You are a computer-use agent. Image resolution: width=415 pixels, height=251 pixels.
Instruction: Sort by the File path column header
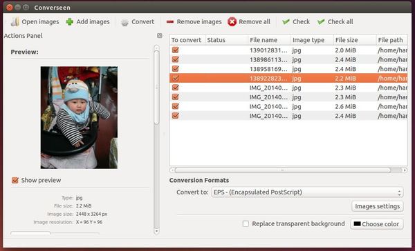[392, 40]
